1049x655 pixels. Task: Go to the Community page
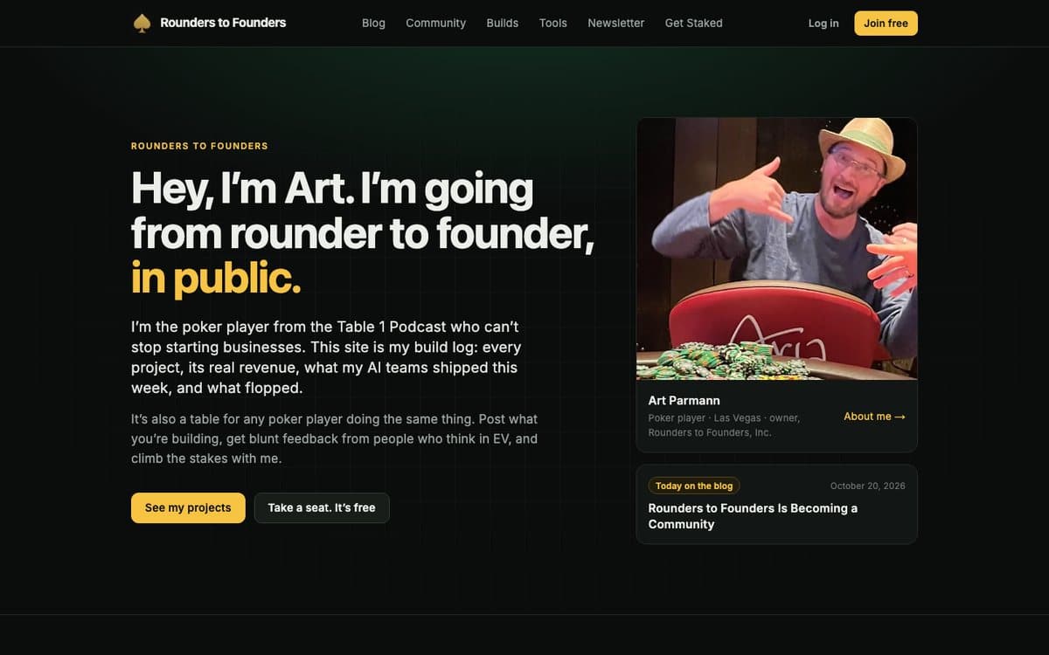coord(435,23)
